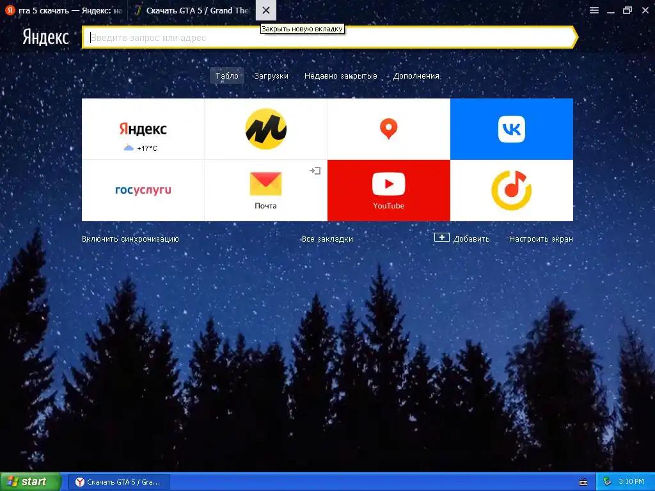
Task: Open the Дополнения tab
Action: 416,76
